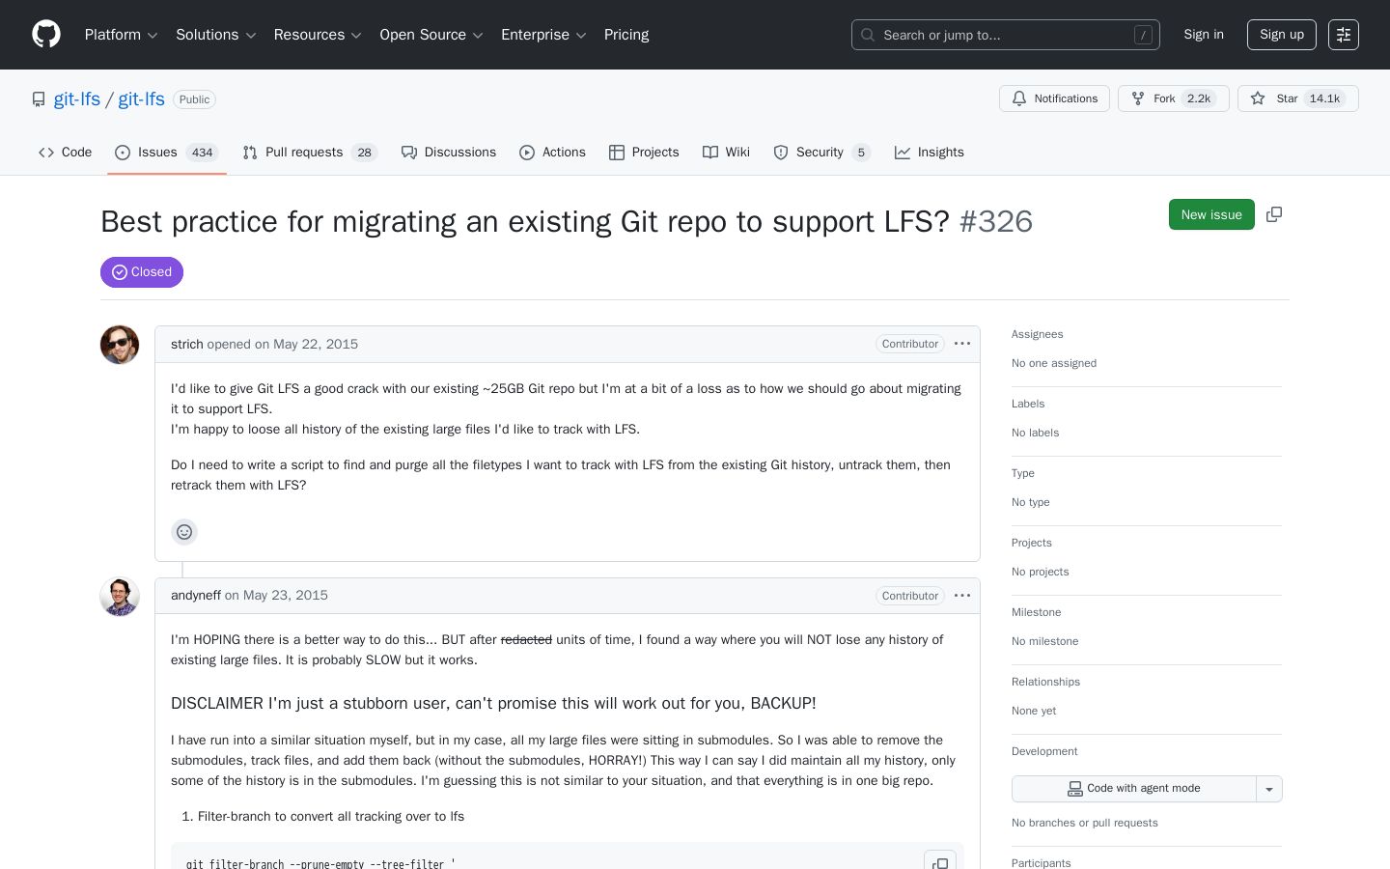Fork the git-lfs repository
1390x869 pixels.
click(x=1173, y=98)
